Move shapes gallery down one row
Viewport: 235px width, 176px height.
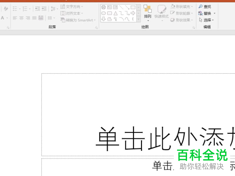pyautogui.click(x=139, y=13)
